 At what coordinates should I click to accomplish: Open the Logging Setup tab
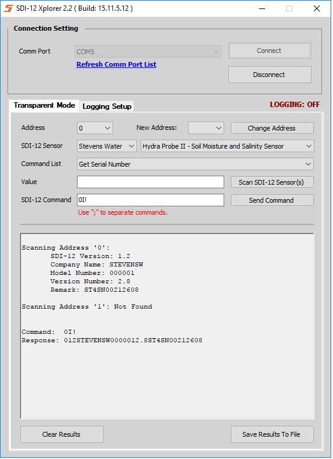click(107, 106)
